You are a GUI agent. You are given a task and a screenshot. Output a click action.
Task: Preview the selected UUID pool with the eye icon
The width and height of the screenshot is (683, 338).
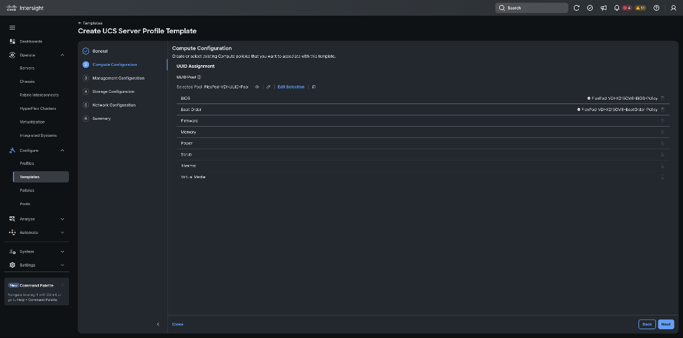(x=257, y=87)
